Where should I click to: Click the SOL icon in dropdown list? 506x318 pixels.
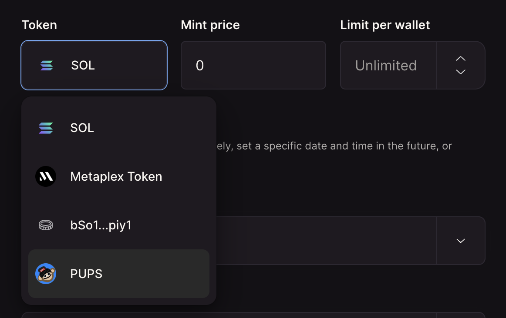tap(46, 128)
